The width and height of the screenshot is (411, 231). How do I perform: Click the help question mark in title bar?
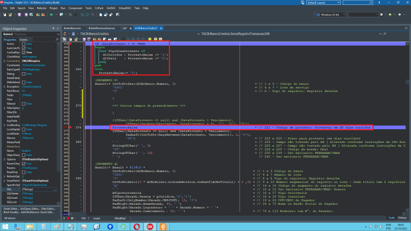click(x=379, y=2)
